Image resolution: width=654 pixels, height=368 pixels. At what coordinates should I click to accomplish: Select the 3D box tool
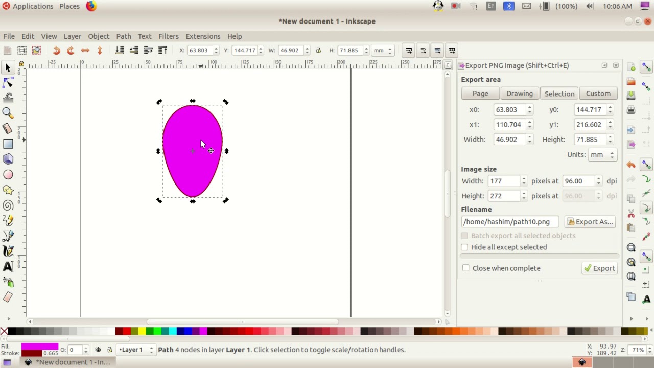pos(8,159)
